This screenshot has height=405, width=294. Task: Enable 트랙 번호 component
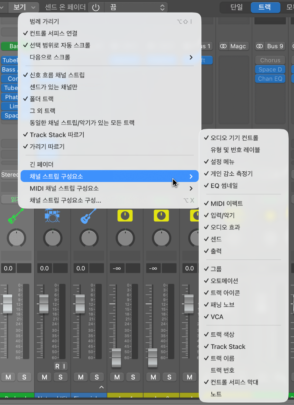click(244, 370)
